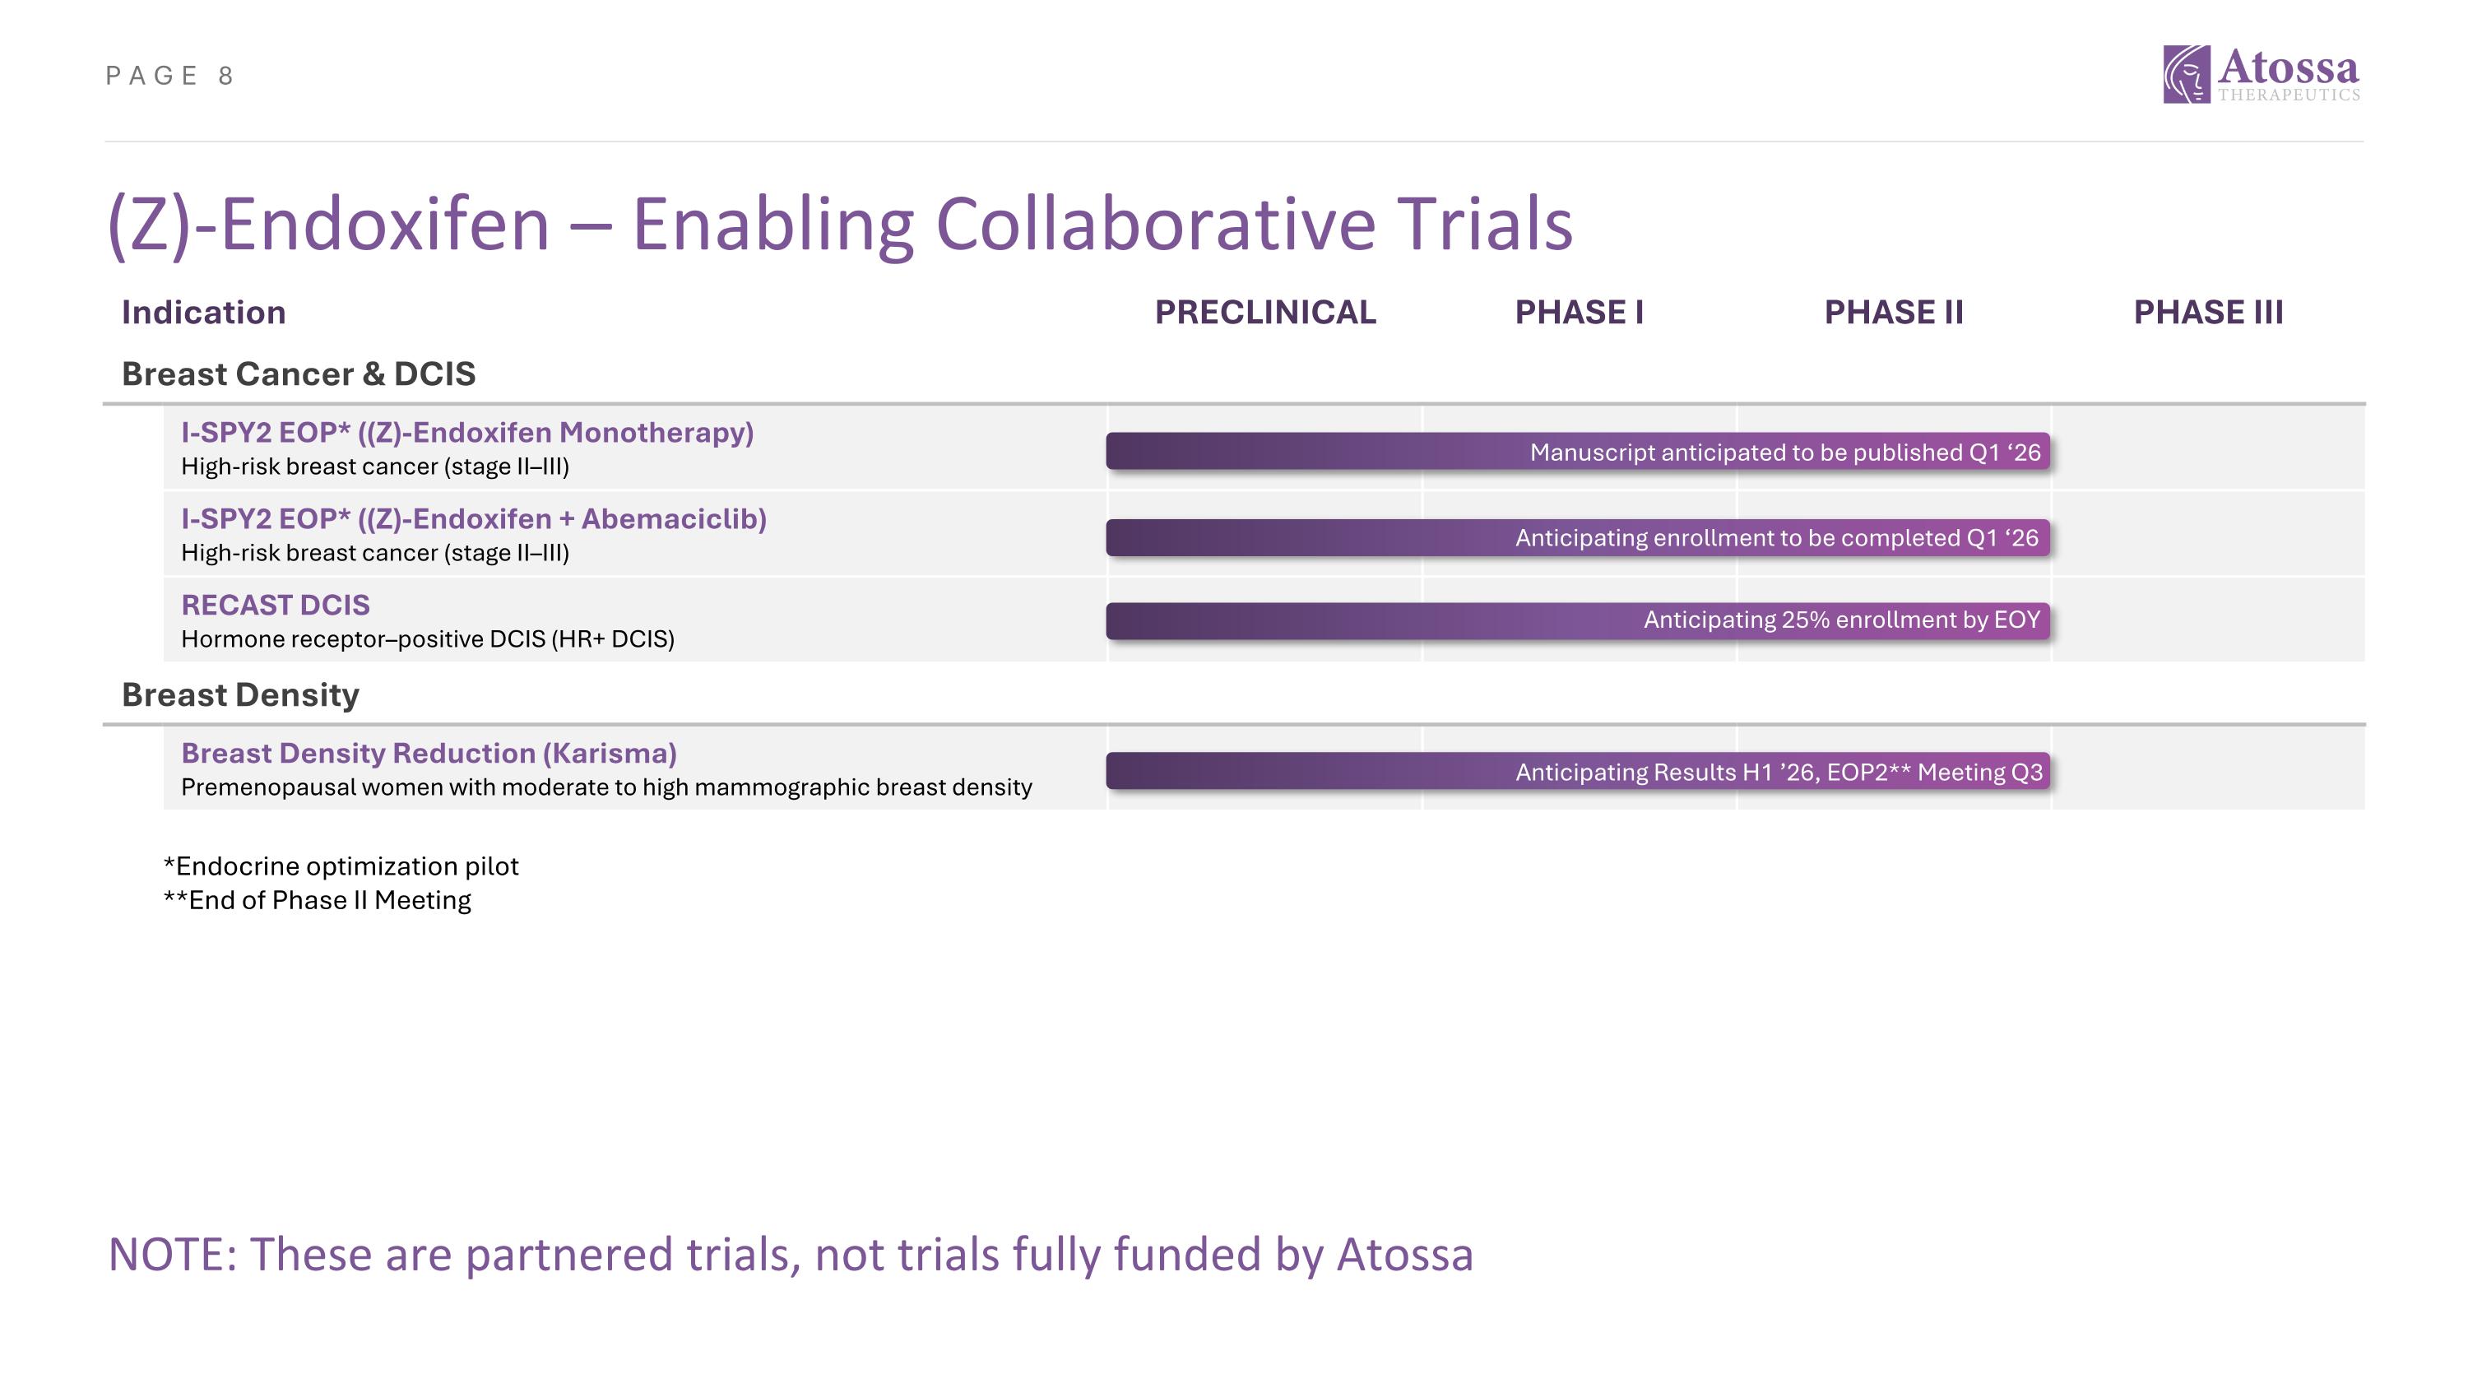The width and height of the screenshot is (2468, 1388).
Task: Click the PHASE III column header
Action: coord(2207,313)
